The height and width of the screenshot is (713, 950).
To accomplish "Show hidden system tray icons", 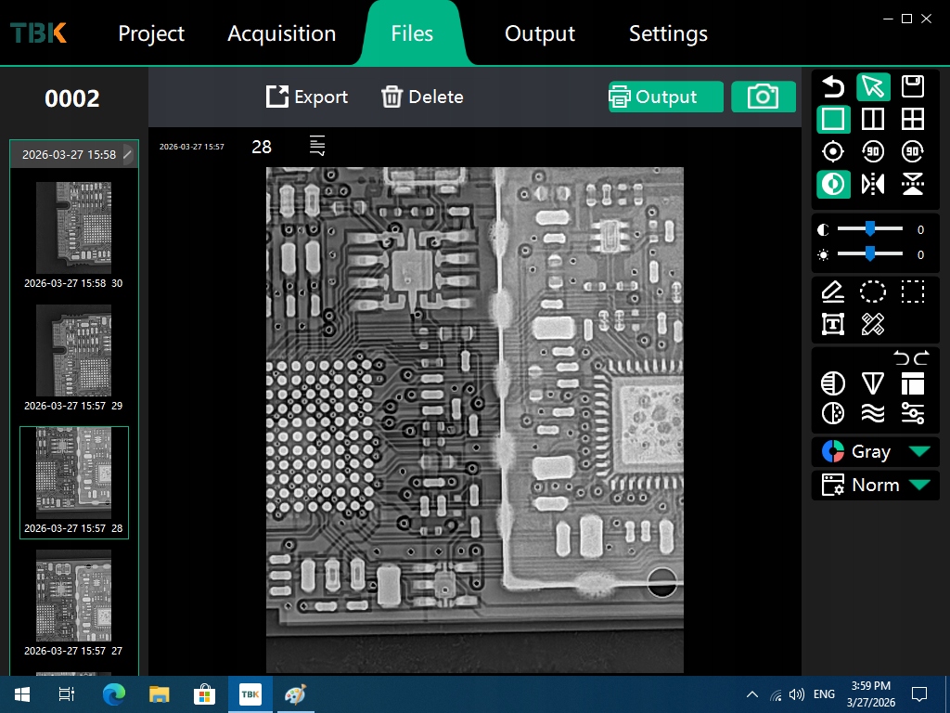I will [x=752, y=694].
